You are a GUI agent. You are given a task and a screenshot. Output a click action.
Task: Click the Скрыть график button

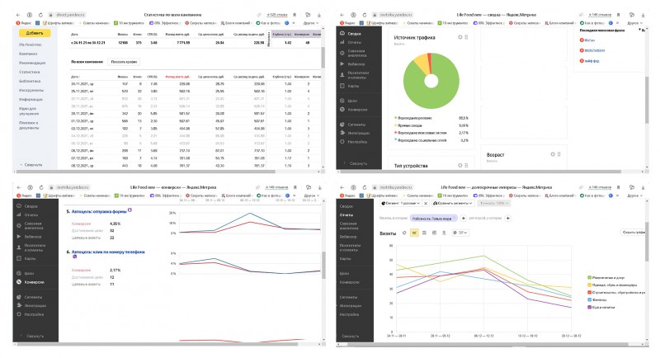point(634,233)
